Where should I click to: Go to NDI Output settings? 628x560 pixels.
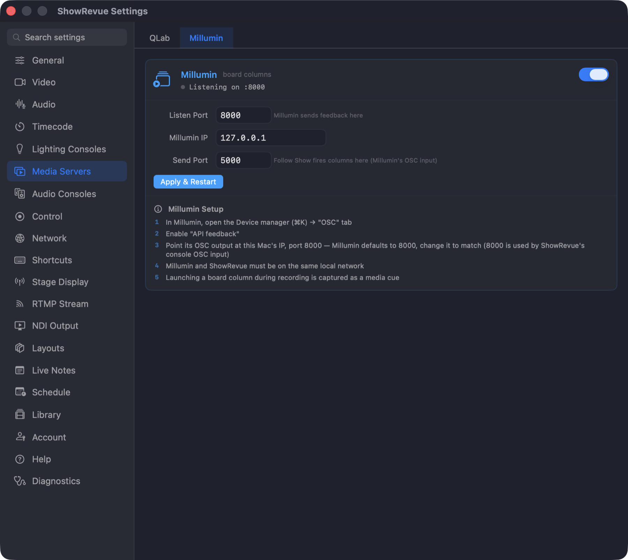point(67,326)
